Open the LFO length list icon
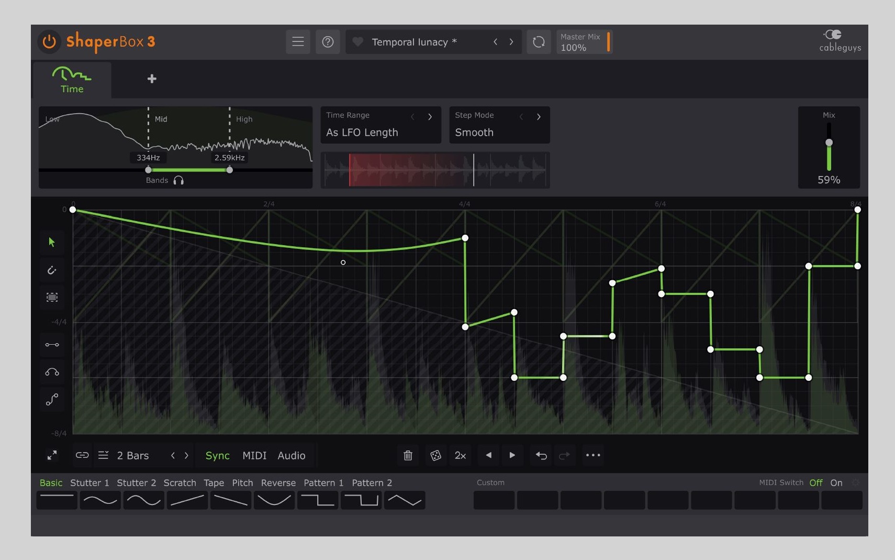Viewport: 895px width, 560px height. (x=104, y=455)
